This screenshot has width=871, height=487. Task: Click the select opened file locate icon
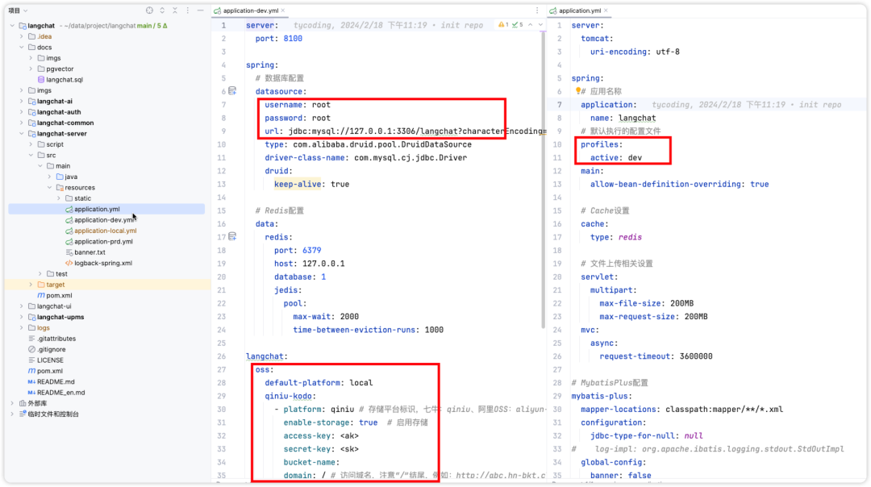[x=149, y=10]
